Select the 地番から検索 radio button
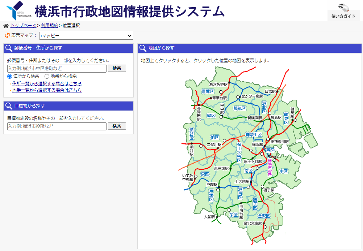This screenshot has height=251, width=363. tap(47, 76)
